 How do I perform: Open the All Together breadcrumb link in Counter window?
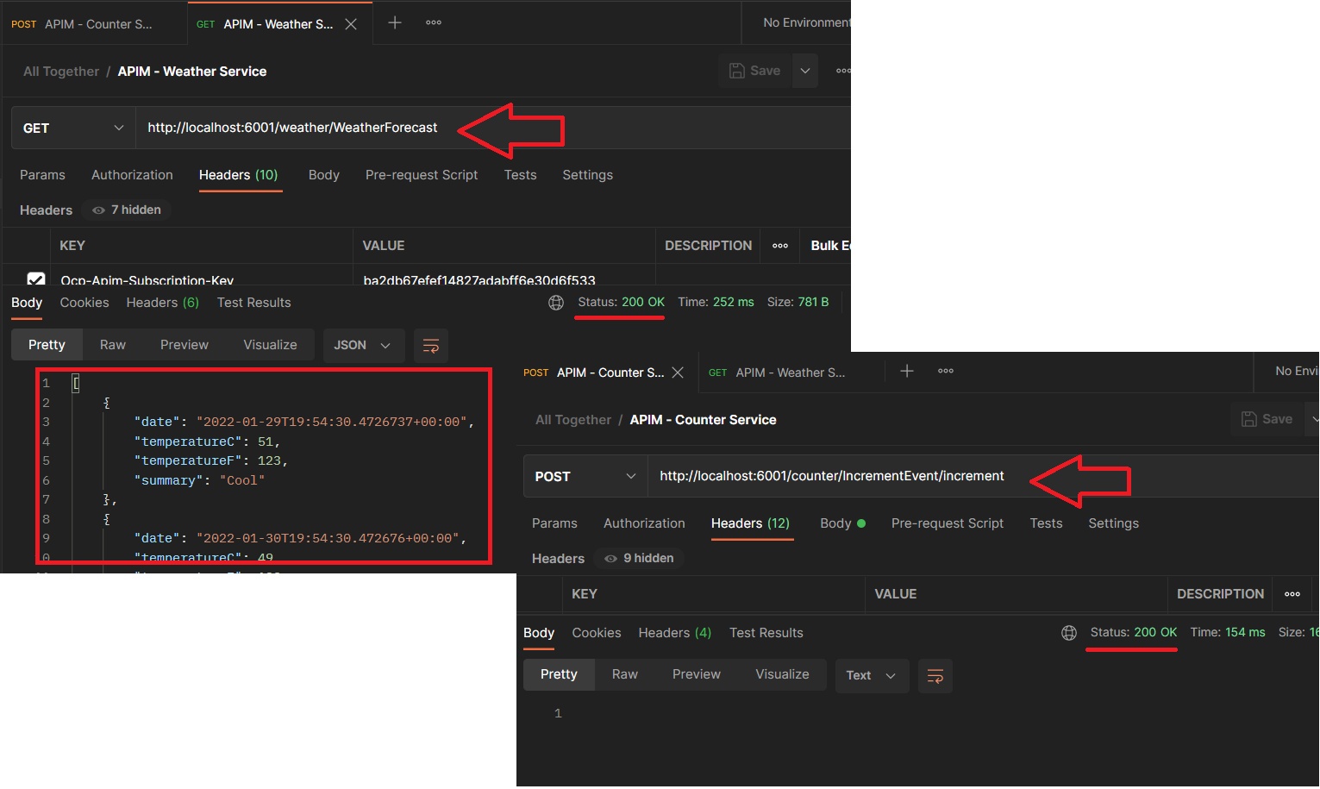point(572,420)
